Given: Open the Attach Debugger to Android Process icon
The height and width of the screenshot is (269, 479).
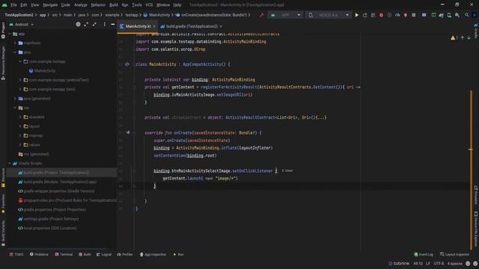Looking at the screenshot, I should [x=406, y=15].
